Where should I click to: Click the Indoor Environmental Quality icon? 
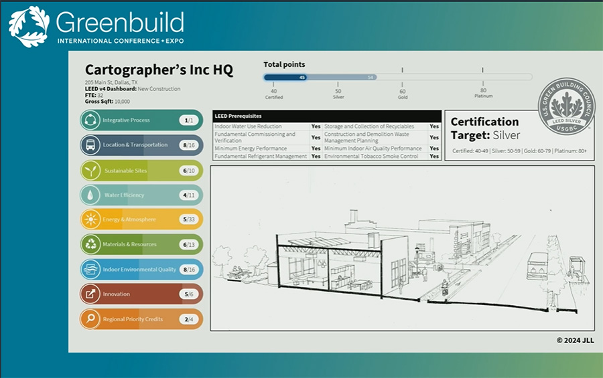click(x=90, y=270)
